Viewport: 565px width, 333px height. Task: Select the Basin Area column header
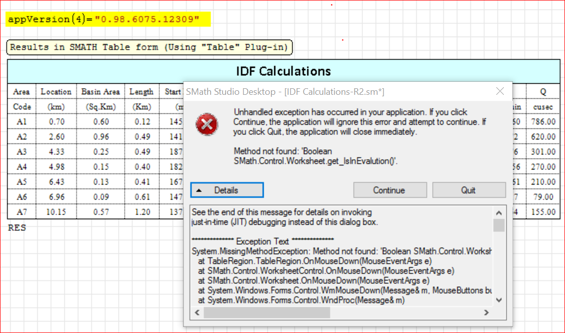100,92
